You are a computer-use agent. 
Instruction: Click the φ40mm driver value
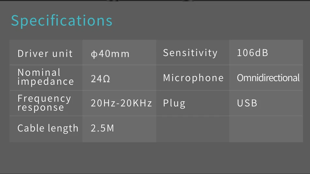click(110, 54)
